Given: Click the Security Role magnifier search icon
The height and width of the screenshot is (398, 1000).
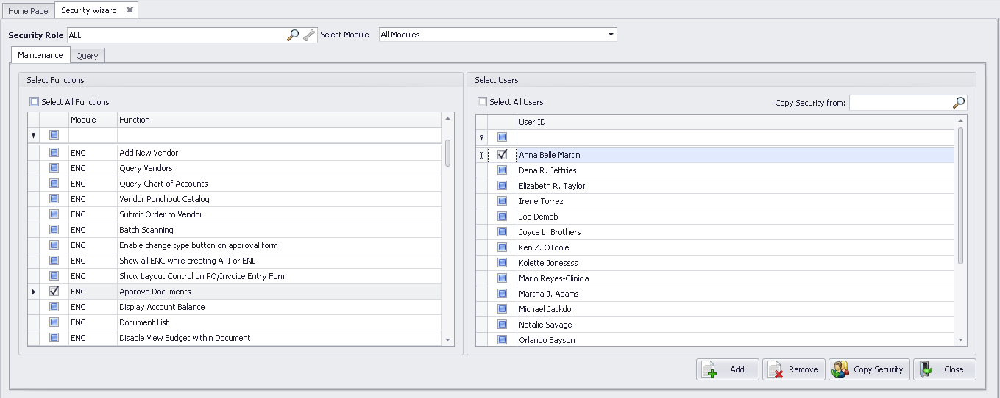Looking at the screenshot, I should pyautogui.click(x=293, y=35).
